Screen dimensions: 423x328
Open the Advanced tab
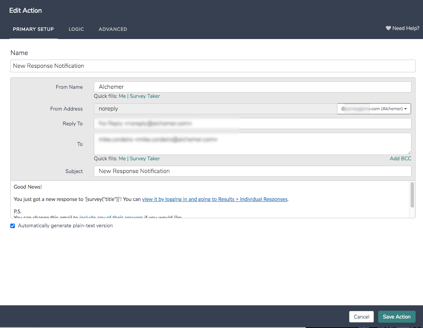[x=113, y=29]
